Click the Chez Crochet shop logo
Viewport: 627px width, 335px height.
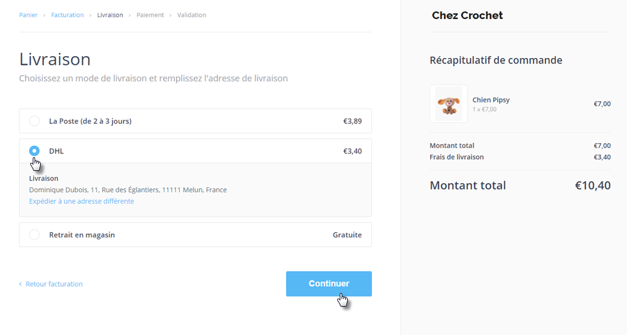click(x=467, y=15)
